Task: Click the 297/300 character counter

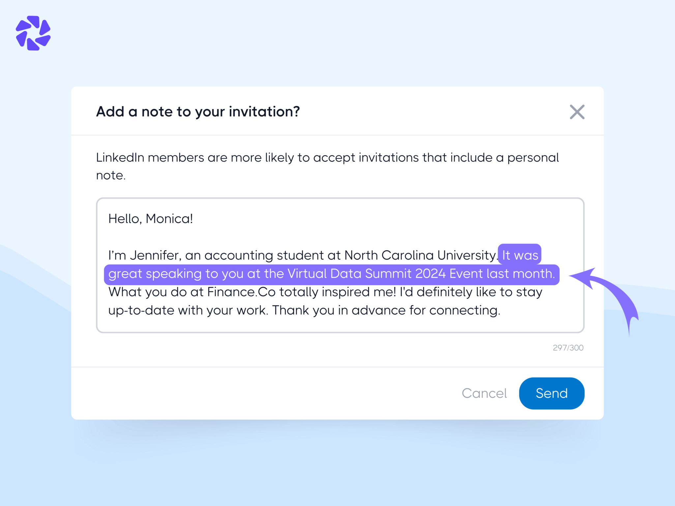Action: (x=568, y=348)
